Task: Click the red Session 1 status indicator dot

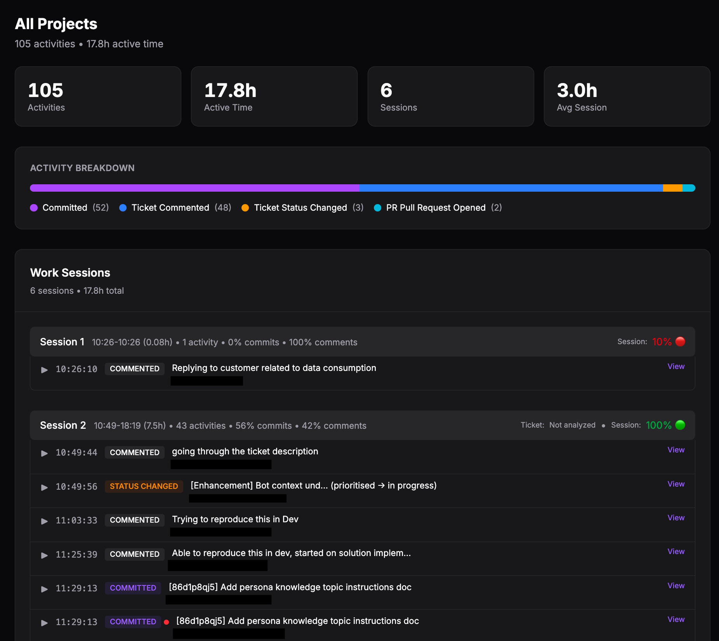Action: click(x=680, y=341)
